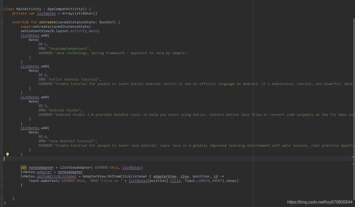The width and height of the screenshot is (355, 207).
Task: Click the 'content:' hint before "Java technology" string
Action: pyautogui.click(x=46, y=53)
